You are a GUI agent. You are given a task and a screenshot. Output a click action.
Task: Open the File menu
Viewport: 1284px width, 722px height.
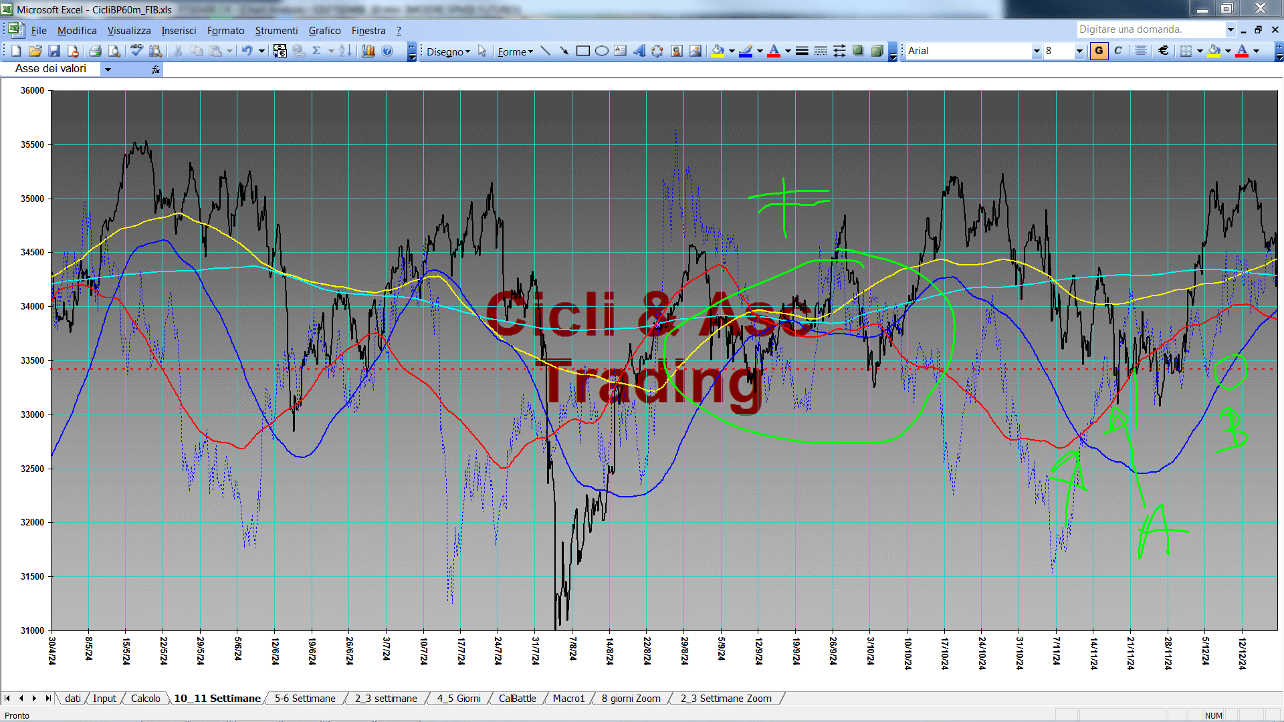pos(39,30)
